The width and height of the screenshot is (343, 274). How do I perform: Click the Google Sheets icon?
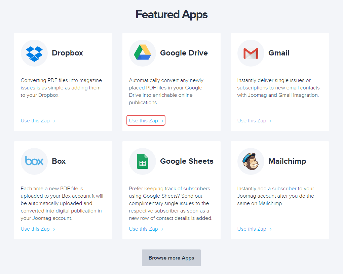coord(143,161)
